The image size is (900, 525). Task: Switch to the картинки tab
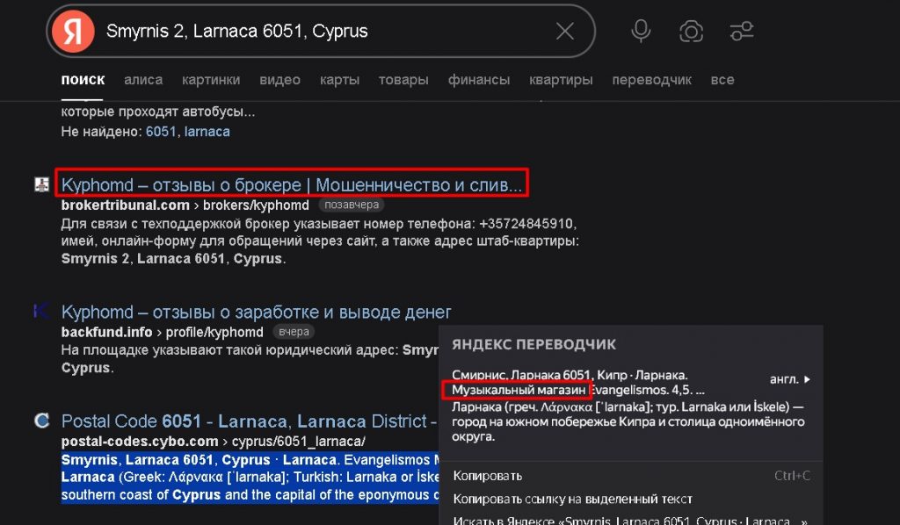pos(211,79)
